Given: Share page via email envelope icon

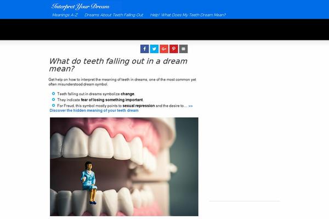Looking at the screenshot, I should [x=183, y=49].
